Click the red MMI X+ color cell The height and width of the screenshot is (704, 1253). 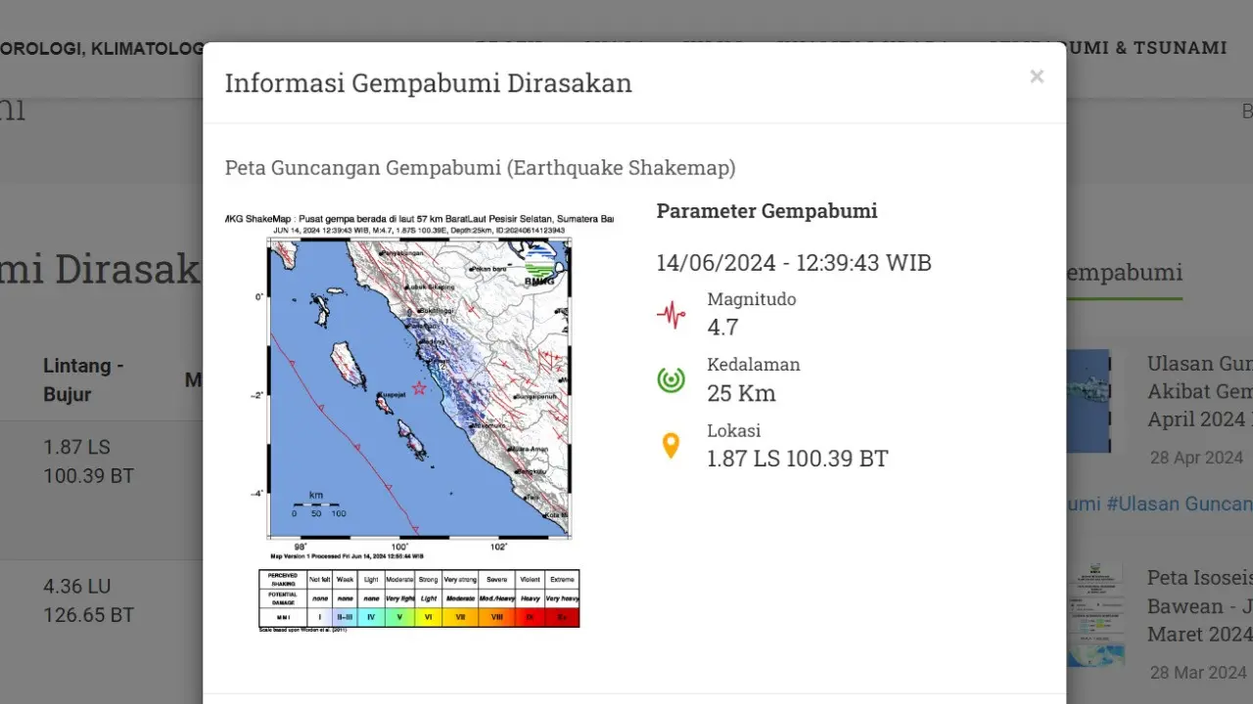(562, 618)
